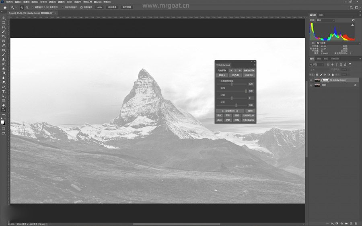Click the Home icon in options bar
Viewport: 362px width, 226px height.
pyautogui.click(x=5, y=7)
